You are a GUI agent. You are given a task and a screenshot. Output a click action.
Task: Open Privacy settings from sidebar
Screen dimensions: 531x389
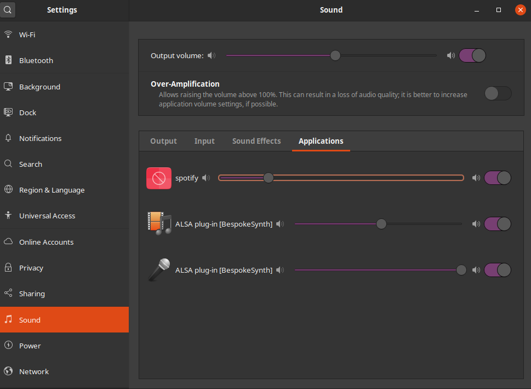(32, 268)
